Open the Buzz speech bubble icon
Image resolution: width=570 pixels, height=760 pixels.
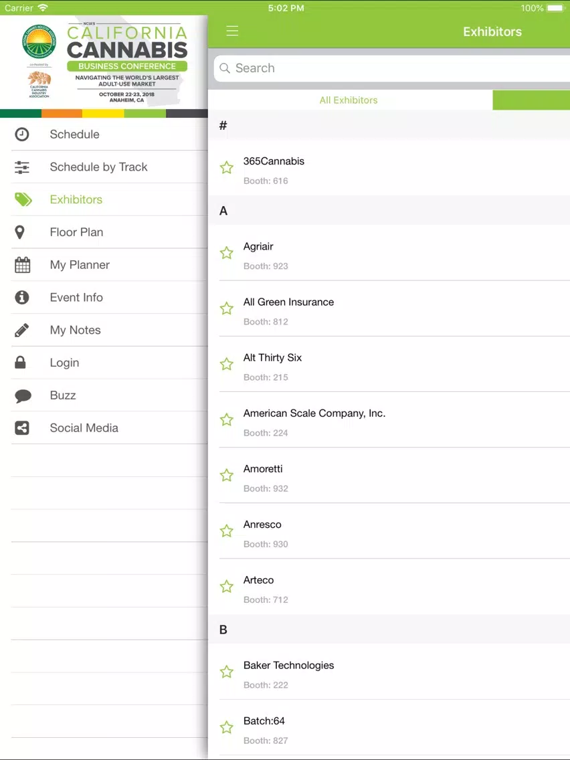click(23, 396)
